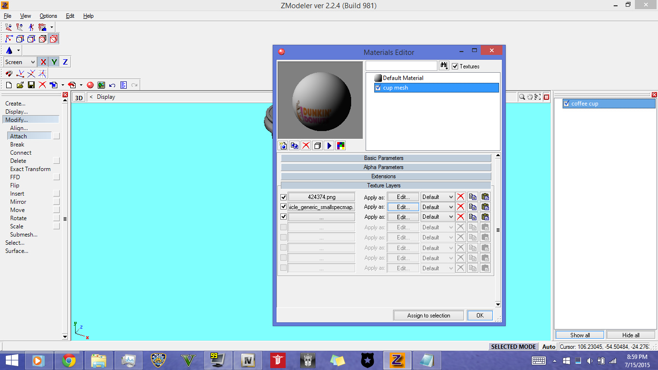This screenshot has width=658, height=370.
Task: Toggle the 424374.png layer checkbox
Action: pyautogui.click(x=283, y=197)
